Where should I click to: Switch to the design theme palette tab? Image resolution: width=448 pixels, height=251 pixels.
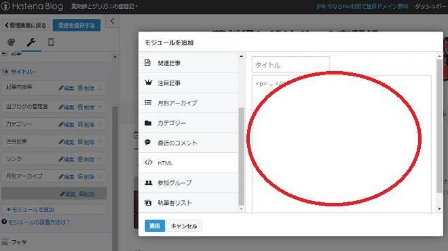pyautogui.click(x=11, y=42)
